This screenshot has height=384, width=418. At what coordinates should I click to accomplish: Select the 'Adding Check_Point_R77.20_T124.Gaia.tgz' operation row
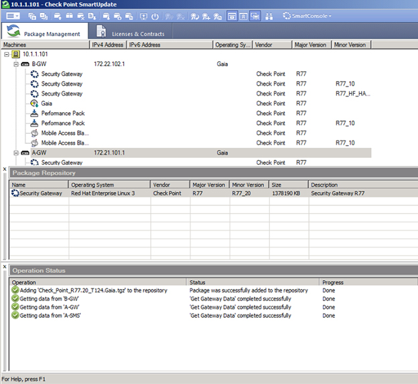(x=214, y=290)
